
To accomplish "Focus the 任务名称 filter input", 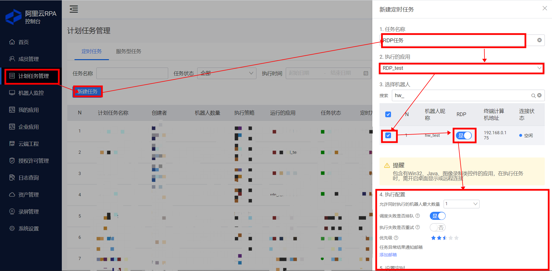I will (x=132, y=73).
